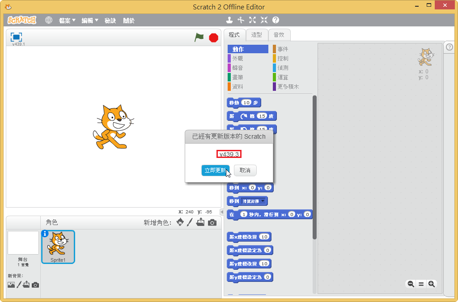Click the v439.3 version text
Image resolution: width=458 pixels, height=302 pixels.
tap(229, 154)
